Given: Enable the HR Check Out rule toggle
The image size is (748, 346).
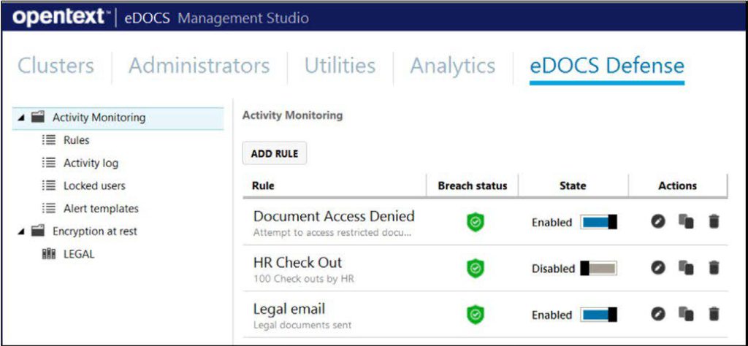Looking at the screenshot, I should pos(599,269).
